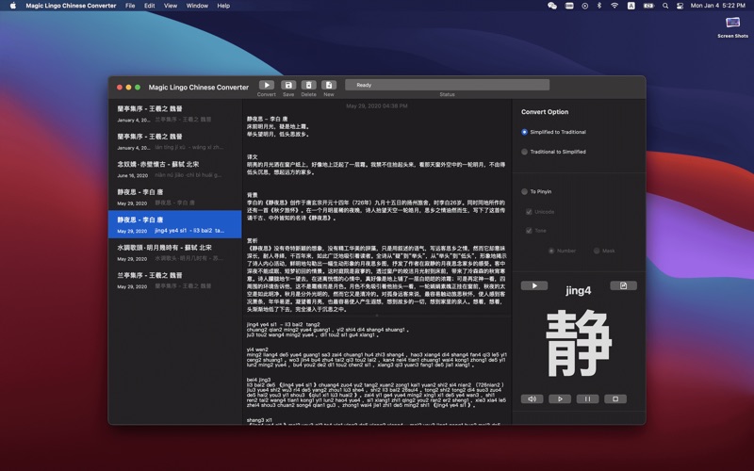This screenshot has height=471, width=754.
Task: Open the WeChat menu bar icon
Action: tap(552, 6)
